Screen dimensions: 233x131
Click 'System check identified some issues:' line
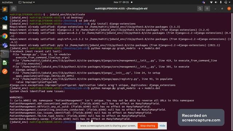(x=37, y=91)
